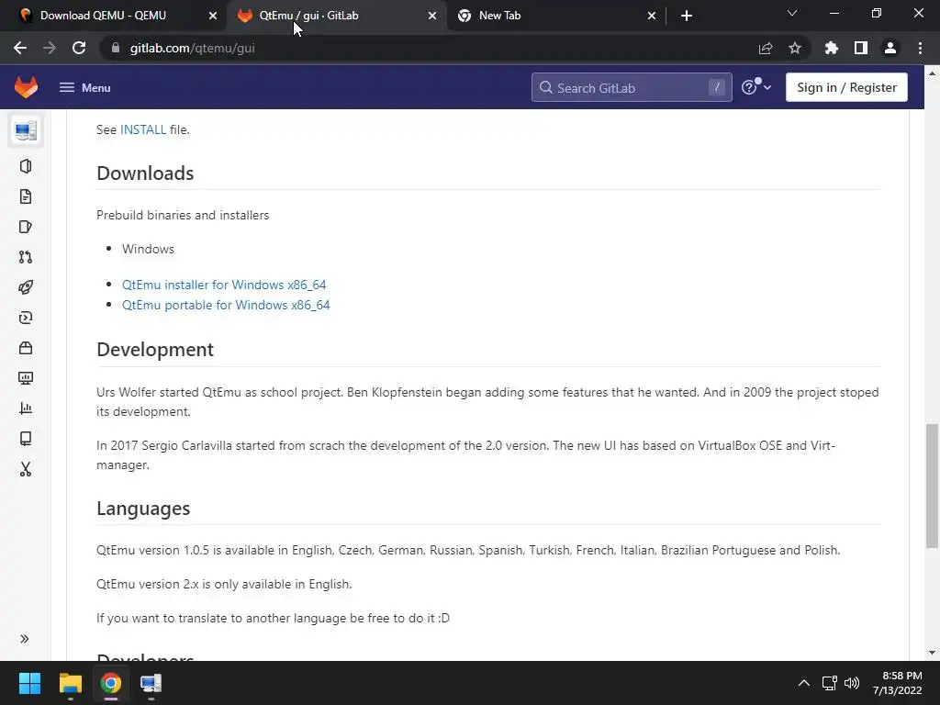Open the GitLab Help dropdown

[x=756, y=87]
